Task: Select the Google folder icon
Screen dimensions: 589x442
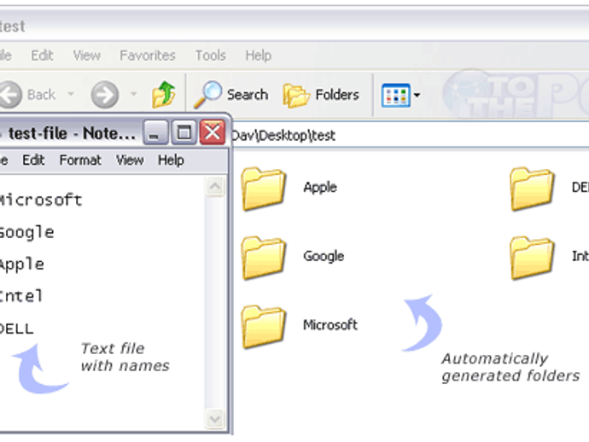Action: (x=263, y=258)
